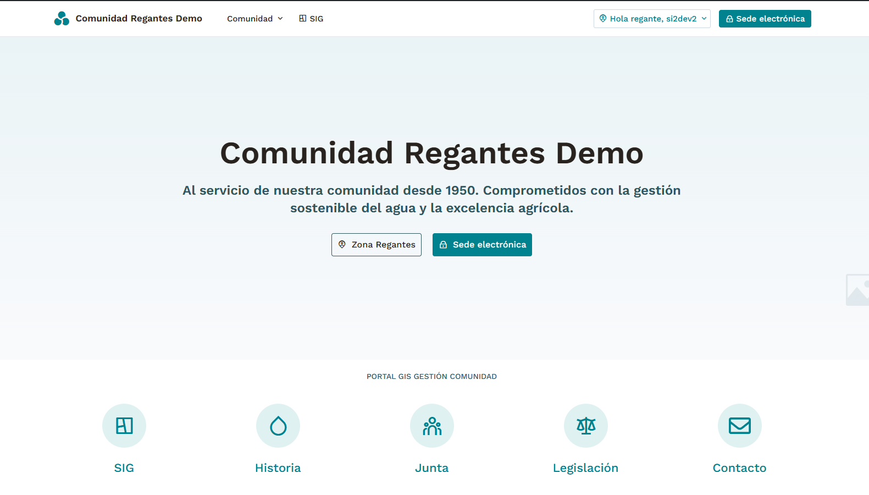Select the Legislación scales icon
869x495 pixels.
click(x=586, y=426)
